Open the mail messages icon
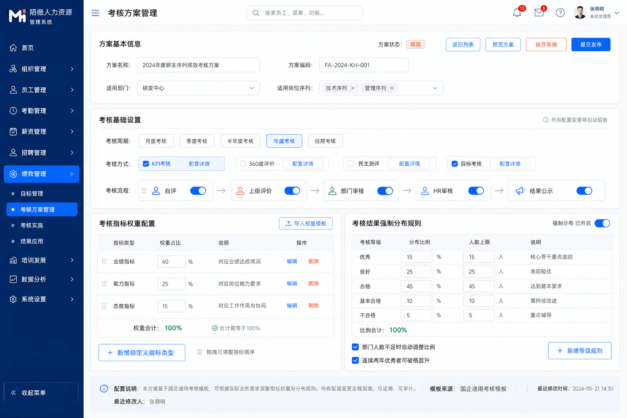 [x=539, y=13]
